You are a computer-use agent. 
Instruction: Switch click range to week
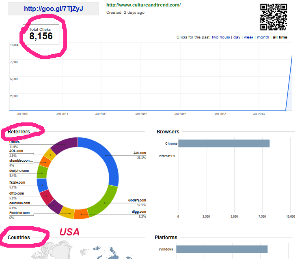248,37
